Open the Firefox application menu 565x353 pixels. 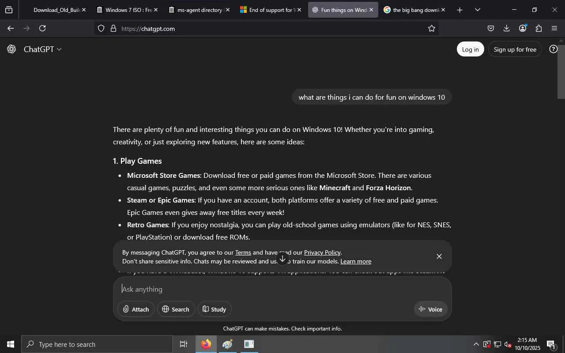coord(554,28)
